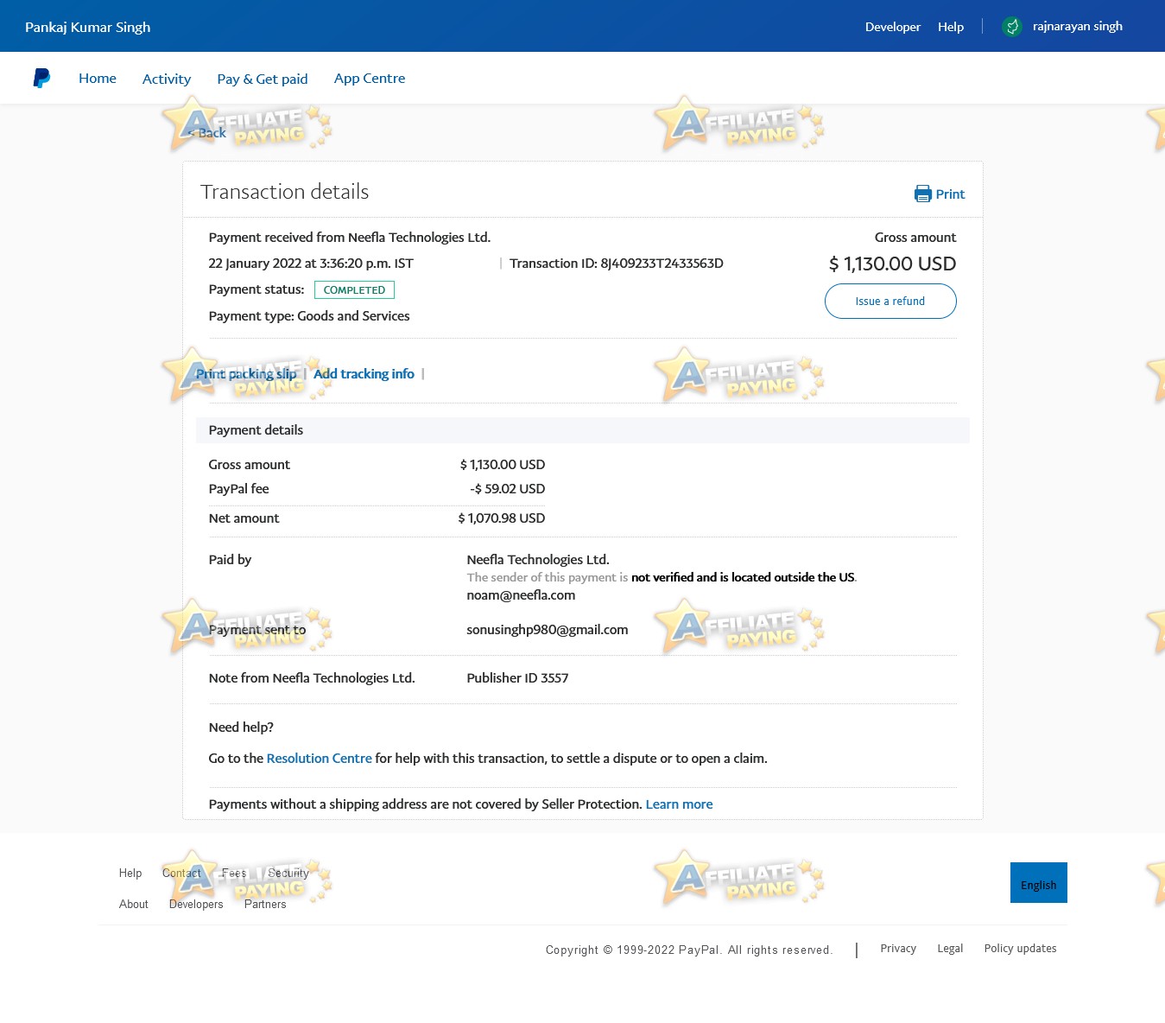
Task: Click the Net amount value $ 1,070.98 USD
Action: (502, 518)
